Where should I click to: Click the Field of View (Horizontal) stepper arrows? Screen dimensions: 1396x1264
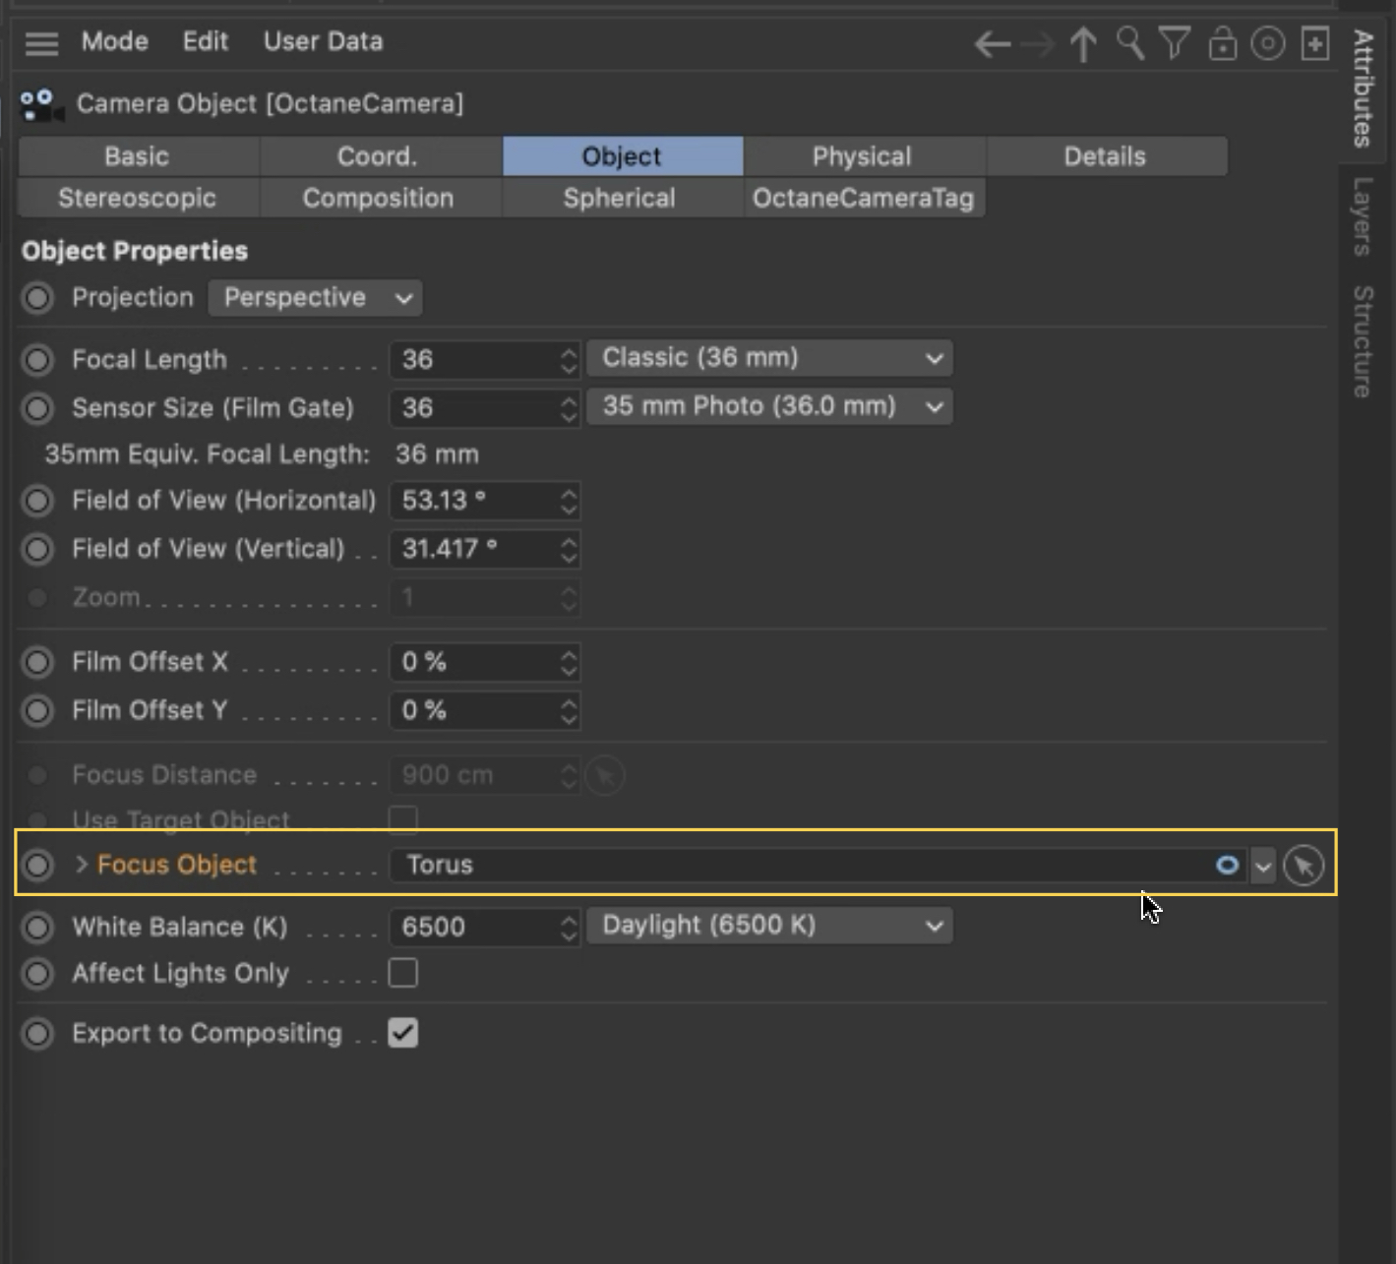coord(569,501)
